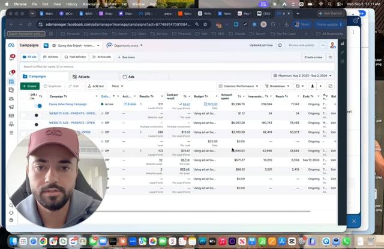384x249 pixels.
Task: Open the megaphone advertising icon in sidebar
Action: [x=11, y=107]
